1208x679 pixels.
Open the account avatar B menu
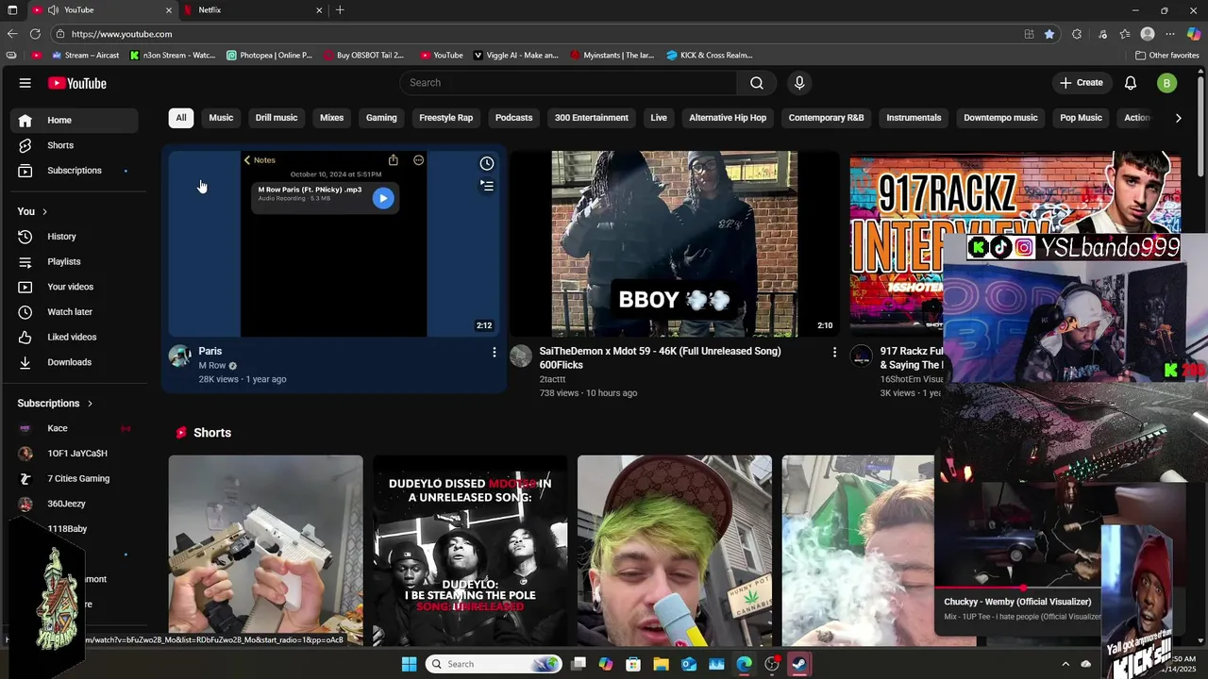tap(1166, 83)
